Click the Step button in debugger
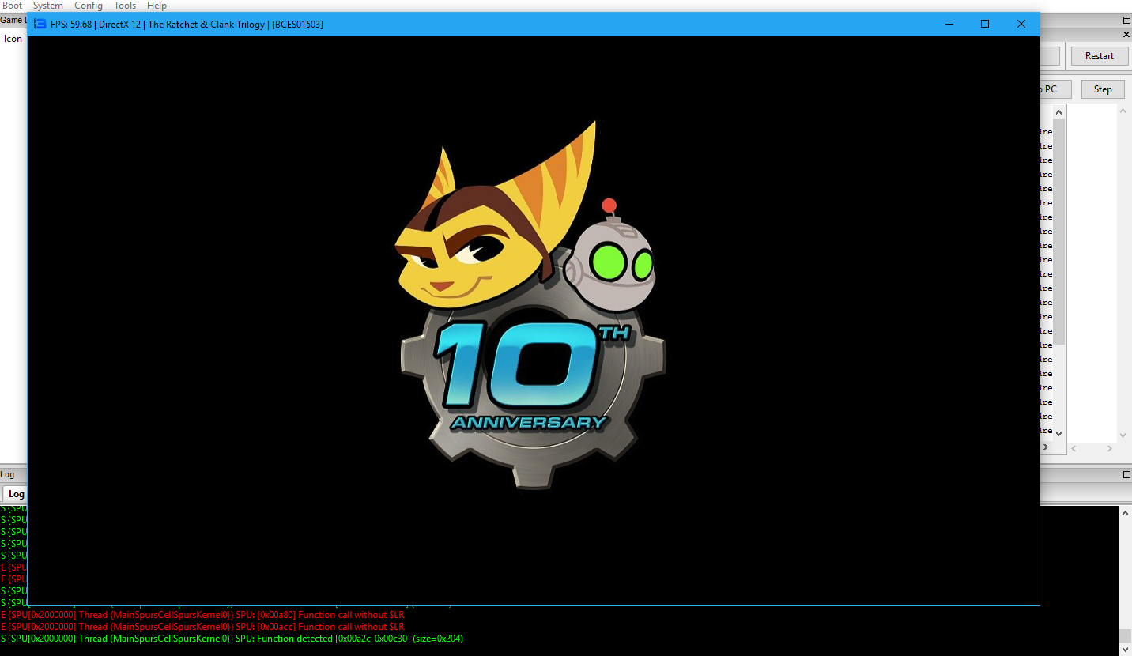Image resolution: width=1132 pixels, height=656 pixels. click(1103, 89)
